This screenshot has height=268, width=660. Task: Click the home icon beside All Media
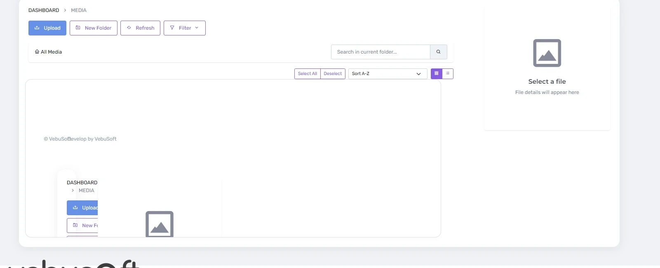(x=37, y=52)
